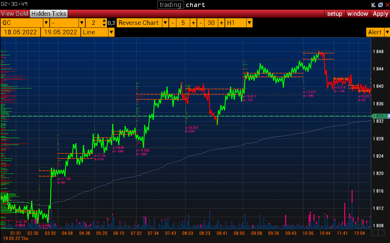Toggle the Hidden Ticks button

tap(49, 14)
